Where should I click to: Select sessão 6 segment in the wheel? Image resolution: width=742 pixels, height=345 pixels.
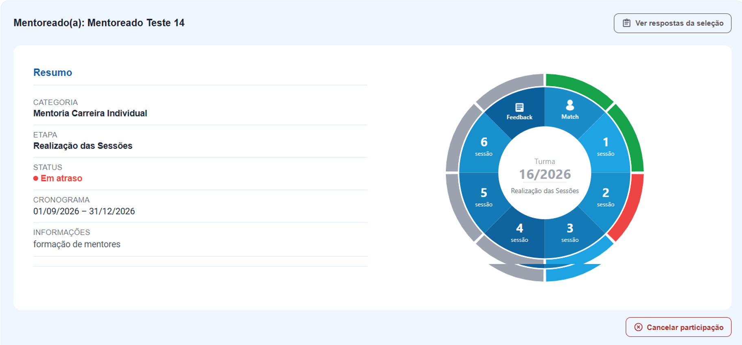pyautogui.click(x=484, y=146)
